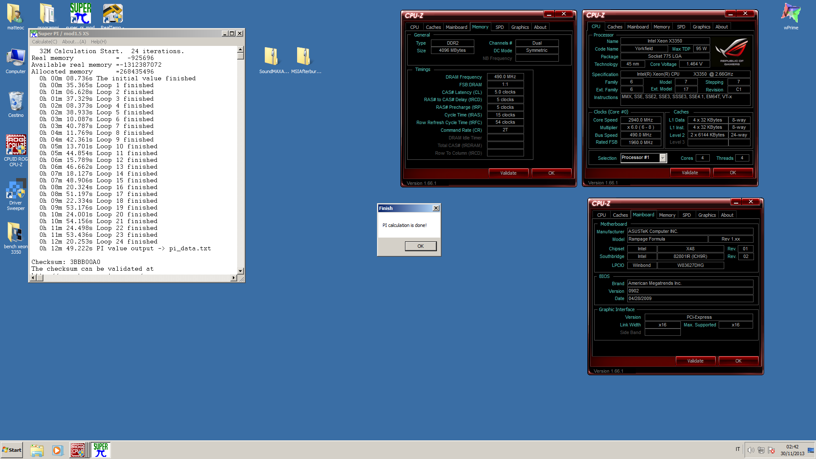Image resolution: width=816 pixels, height=459 pixels.
Task: Click the Show desktop button in the taskbar
Action: coord(811,450)
